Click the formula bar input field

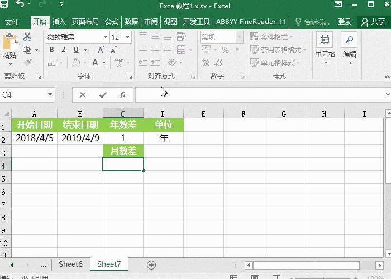coord(259,95)
